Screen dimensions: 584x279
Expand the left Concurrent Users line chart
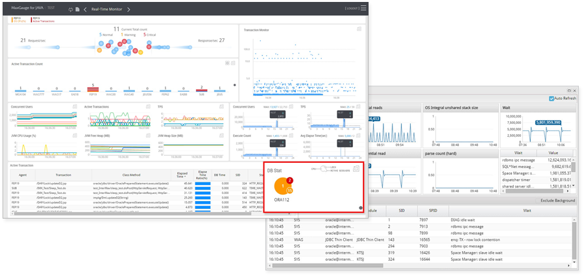pos(75,106)
